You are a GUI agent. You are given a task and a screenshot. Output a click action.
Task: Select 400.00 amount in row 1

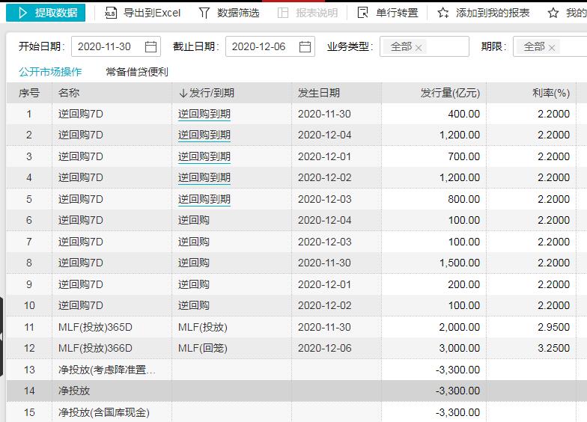464,114
